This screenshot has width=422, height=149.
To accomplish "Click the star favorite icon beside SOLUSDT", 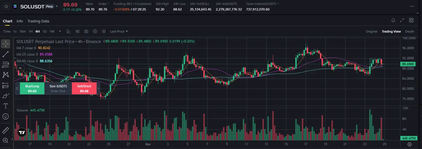I will coord(6,6).
